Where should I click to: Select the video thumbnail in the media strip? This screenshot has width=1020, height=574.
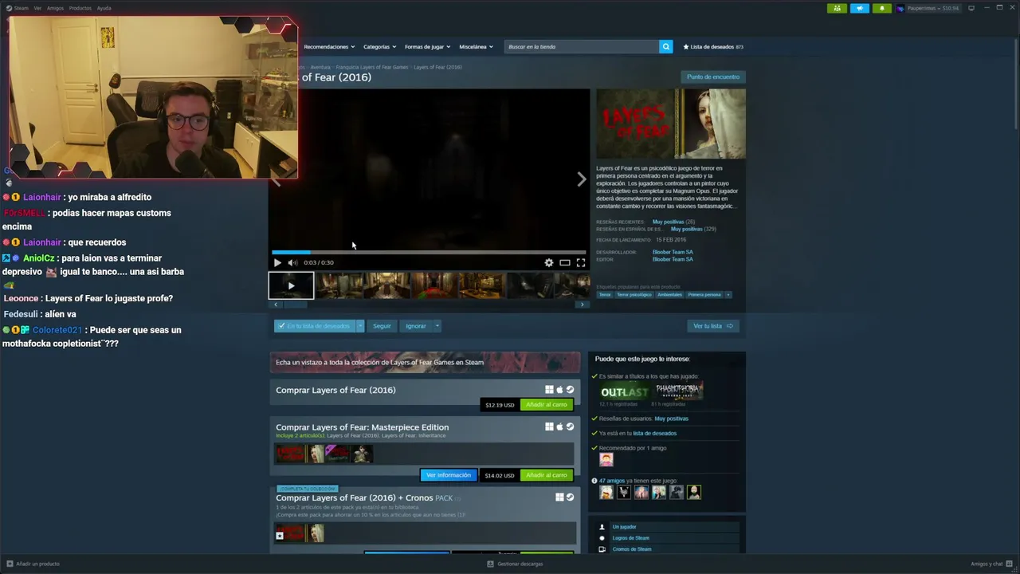[291, 285]
